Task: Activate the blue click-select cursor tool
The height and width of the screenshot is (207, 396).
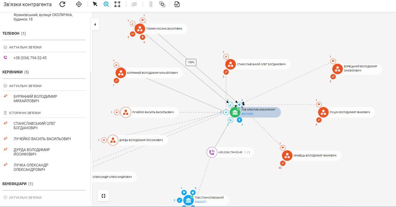Action: coord(106,4)
